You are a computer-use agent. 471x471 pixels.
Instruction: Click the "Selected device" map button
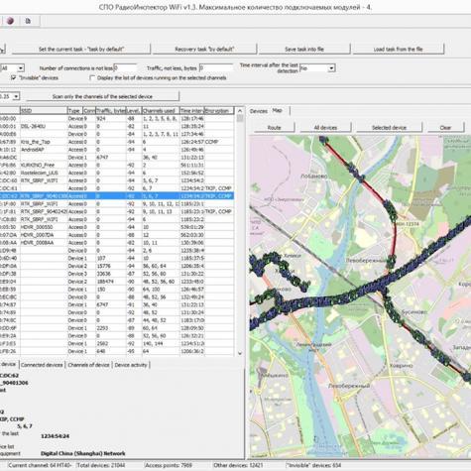pos(389,128)
